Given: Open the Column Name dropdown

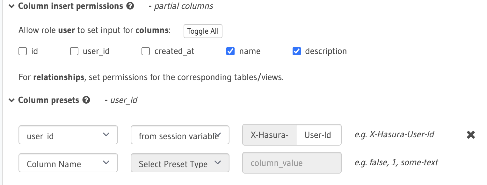Looking at the screenshot, I should pyautogui.click(x=68, y=163).
